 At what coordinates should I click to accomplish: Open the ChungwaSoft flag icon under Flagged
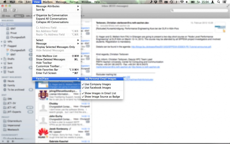click(8, 50)
